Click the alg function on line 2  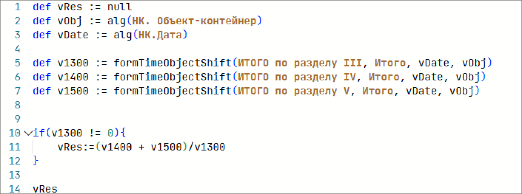116,21
